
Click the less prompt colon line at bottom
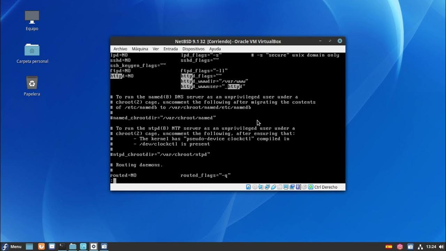point(113,181)
